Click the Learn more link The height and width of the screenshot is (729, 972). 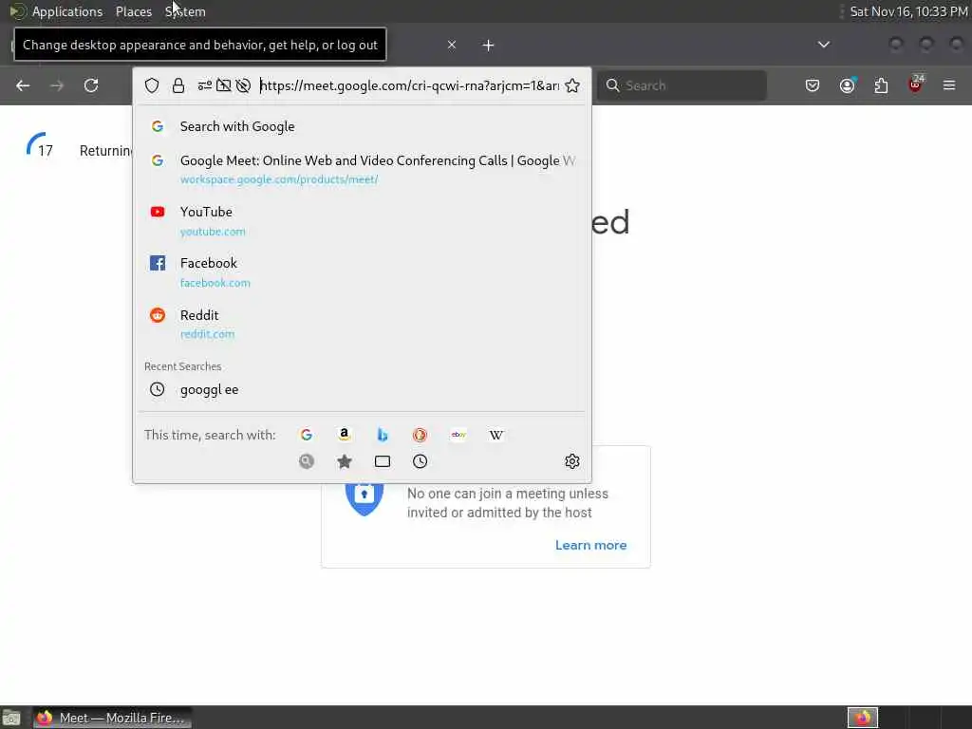click(x=590, y=545)
